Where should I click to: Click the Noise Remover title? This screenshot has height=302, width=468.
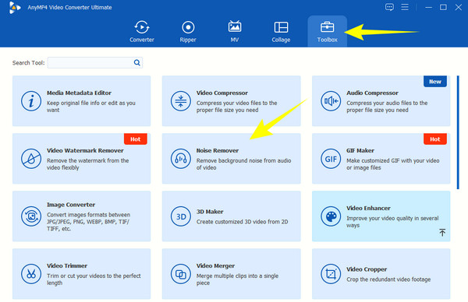(x=218, y=150)
